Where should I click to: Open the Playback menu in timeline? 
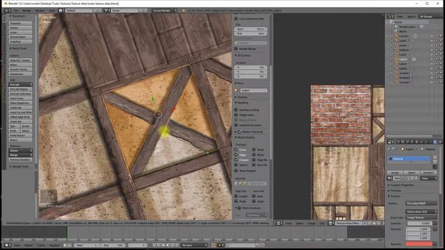pyautogui.click(x=54, y=245)
